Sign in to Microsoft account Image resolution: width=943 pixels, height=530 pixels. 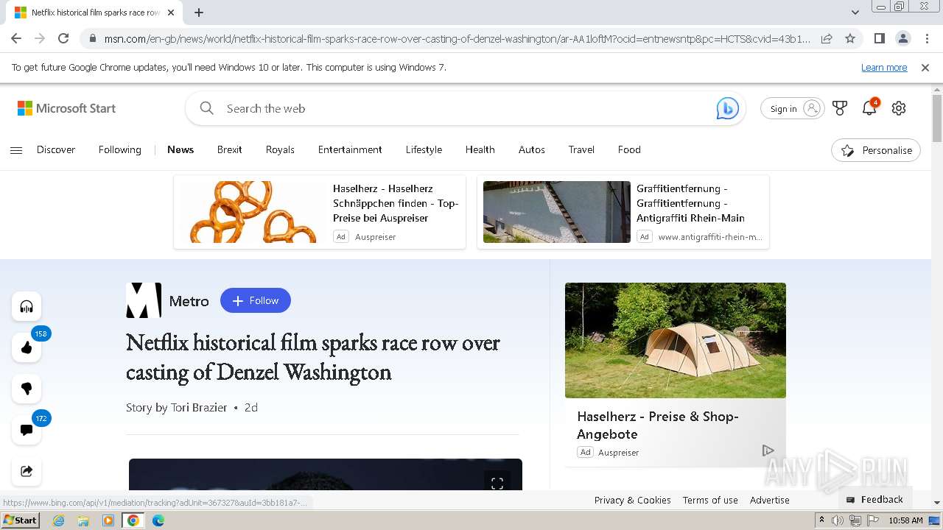[x=793, y=108]
